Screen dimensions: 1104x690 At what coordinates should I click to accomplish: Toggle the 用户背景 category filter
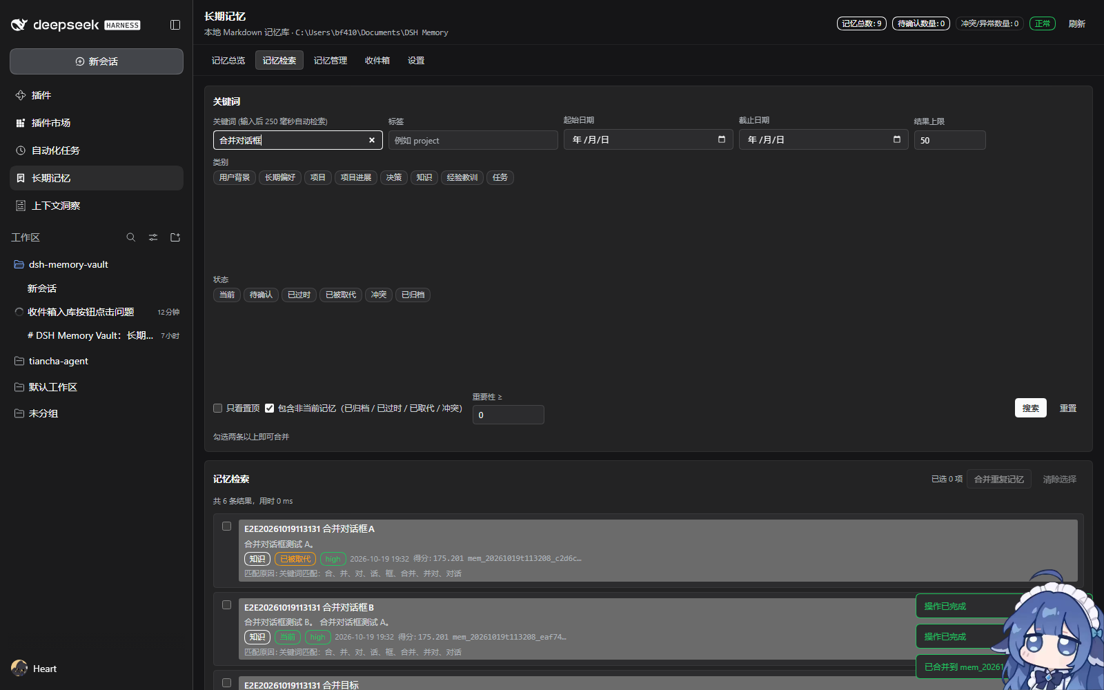coord(235,177)
